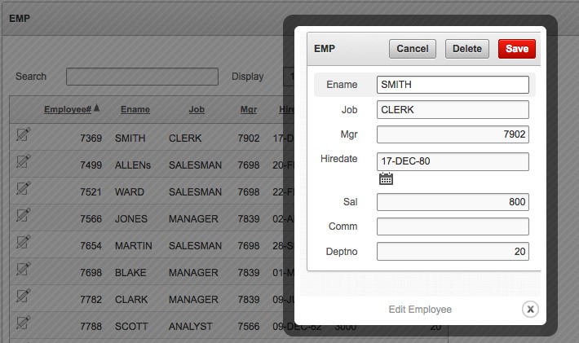Open edit icon for WARD row
This screenshot has width=579, height=343.
coord(23,189)
